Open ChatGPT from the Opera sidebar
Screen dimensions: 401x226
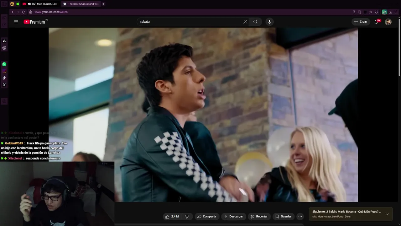pyautogui.click(x=4, y=48)
